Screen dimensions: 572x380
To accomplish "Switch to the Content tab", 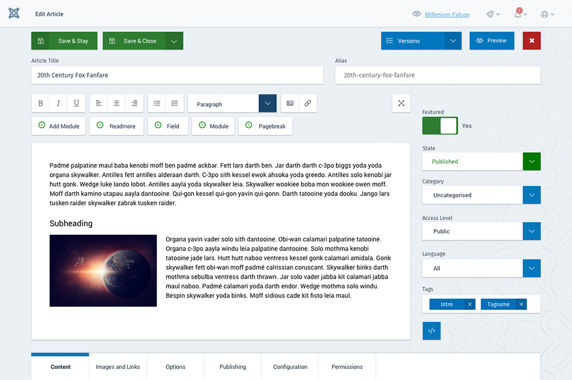I will point(60,366).
